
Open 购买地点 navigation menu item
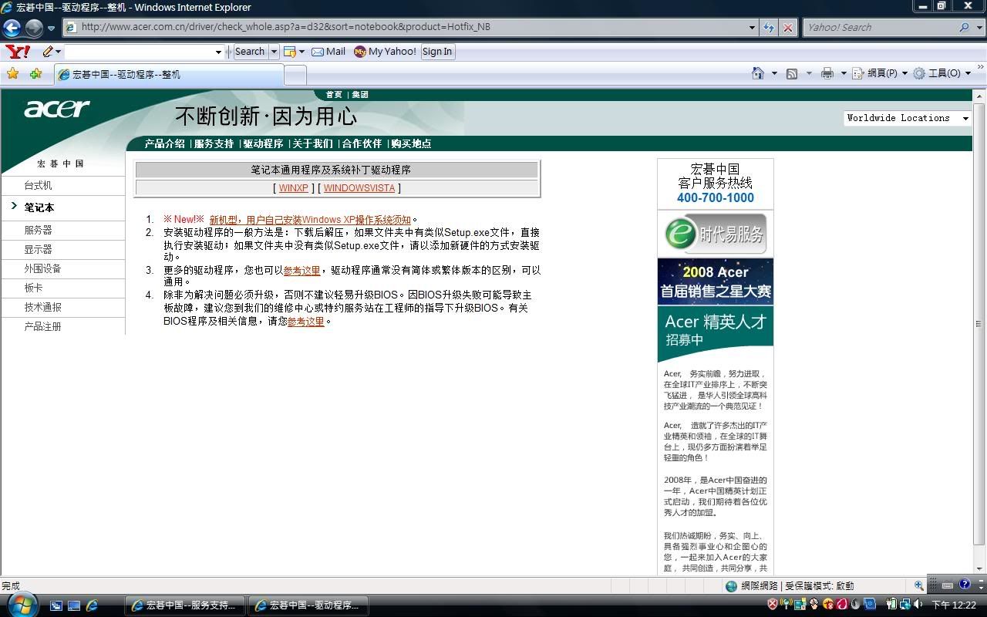click(411, 143)
